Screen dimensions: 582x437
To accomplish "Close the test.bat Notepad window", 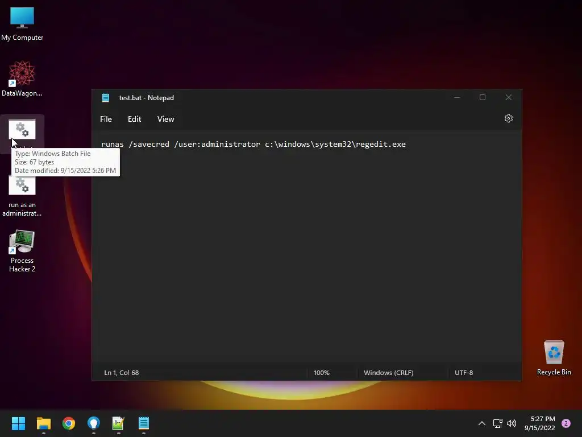I will 509,97.
